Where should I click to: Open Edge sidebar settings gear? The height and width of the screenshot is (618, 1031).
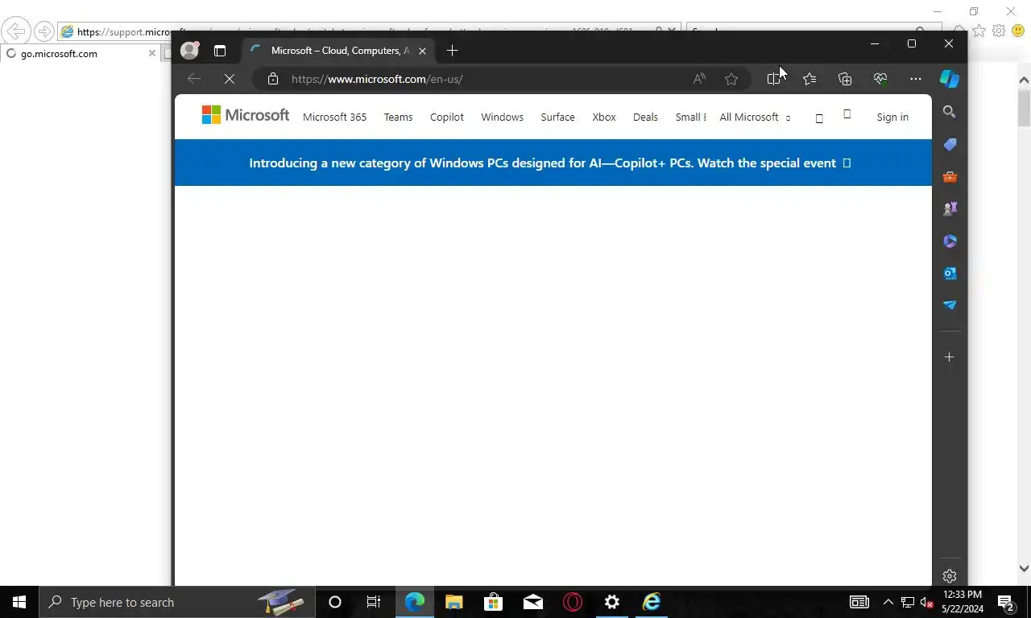point(950,576)
